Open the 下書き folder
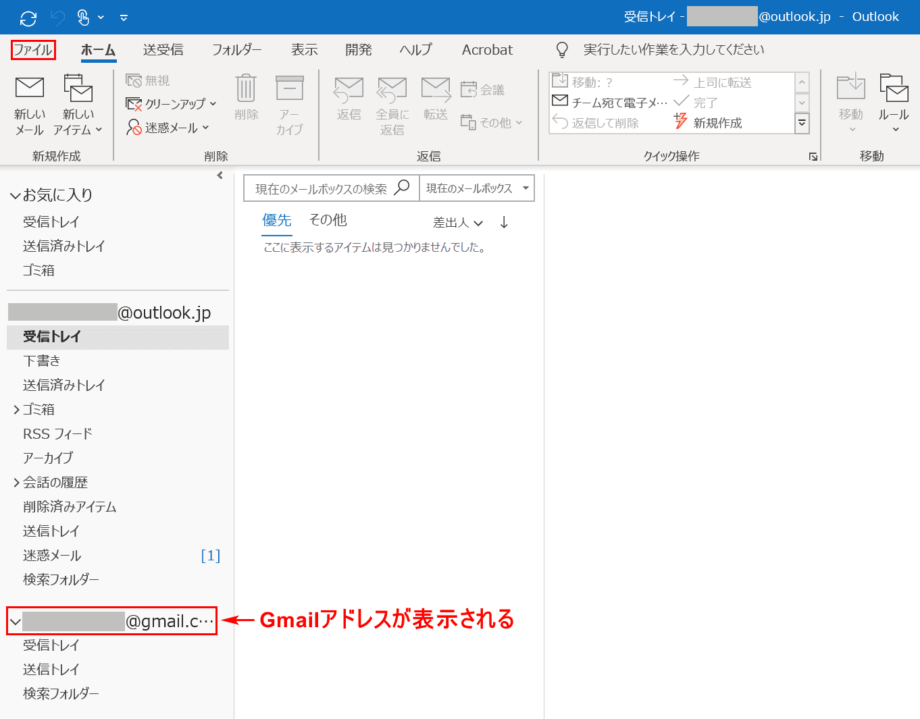The image size is (920, 719). pos(42,361)
